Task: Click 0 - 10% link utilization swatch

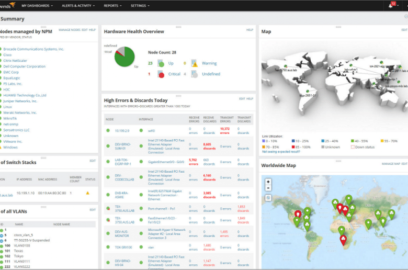Action: pyautogui.click(x=264, y=141)
